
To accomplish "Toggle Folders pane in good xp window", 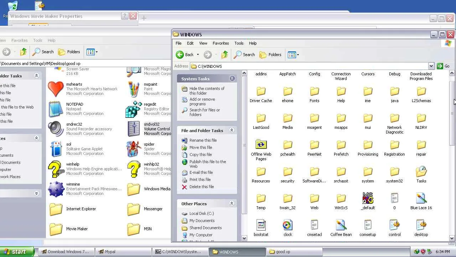I will click(69, 52).
